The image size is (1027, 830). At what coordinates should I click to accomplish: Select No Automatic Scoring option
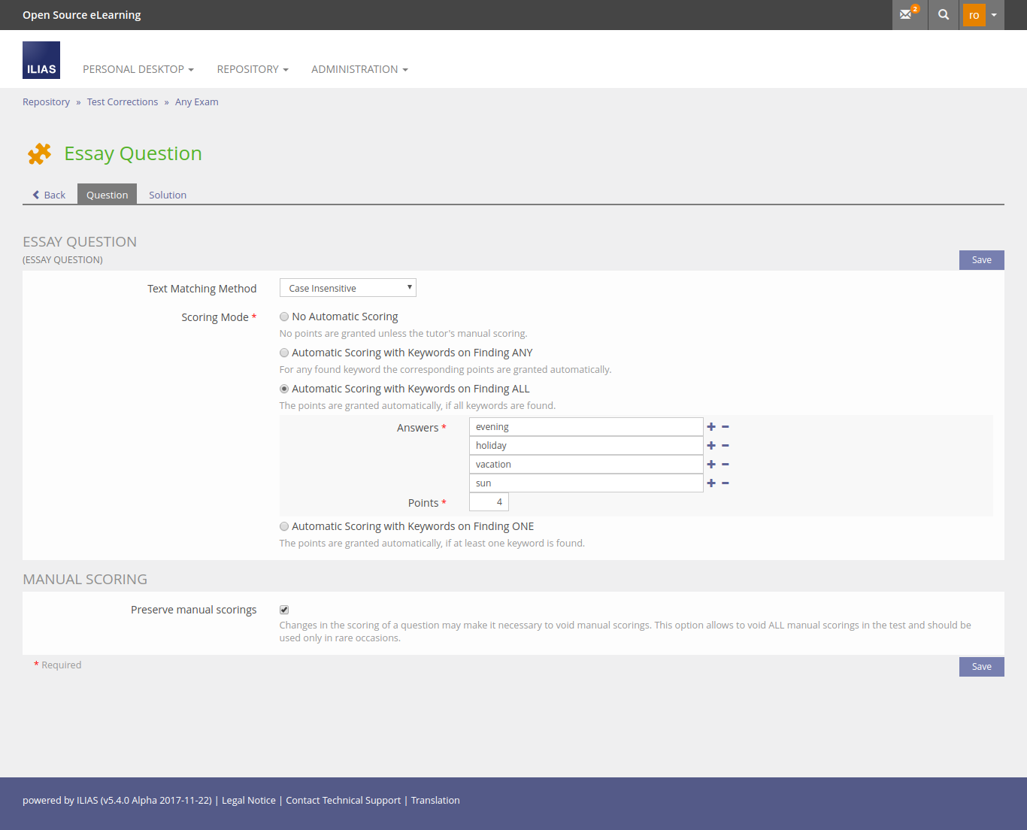click(x=284, y=317)
